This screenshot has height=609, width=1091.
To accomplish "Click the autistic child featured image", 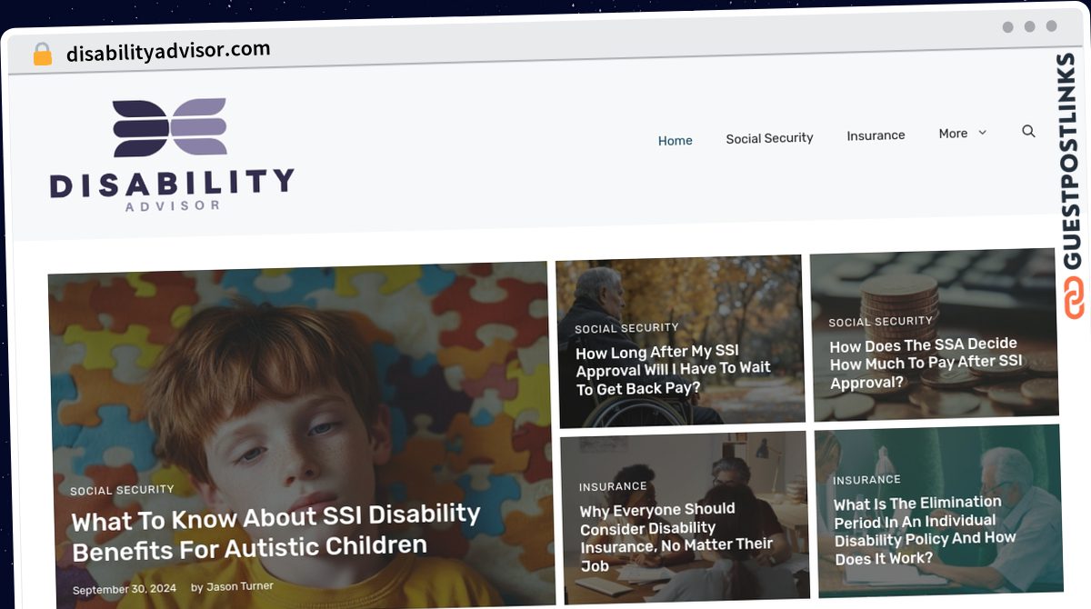I will coord(301,434).
